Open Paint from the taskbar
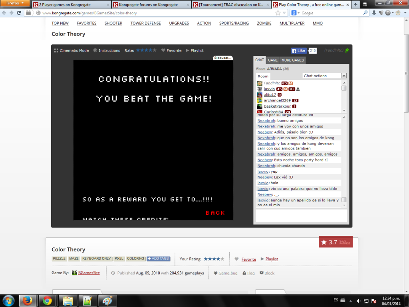409x307 pixels. click(x=107, y=301)
